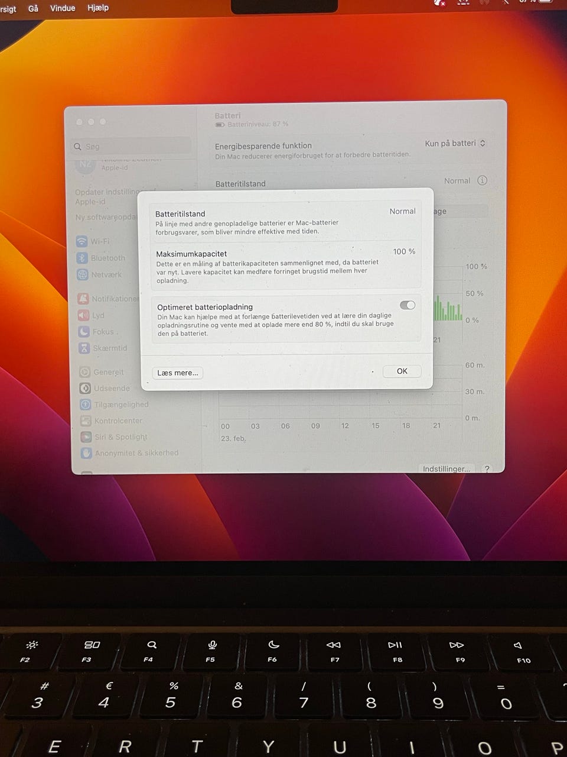The width and height of the screenshot is (567, 757).
Task: Select Lyd icon in the sidebar
Action: coord(83,315)
